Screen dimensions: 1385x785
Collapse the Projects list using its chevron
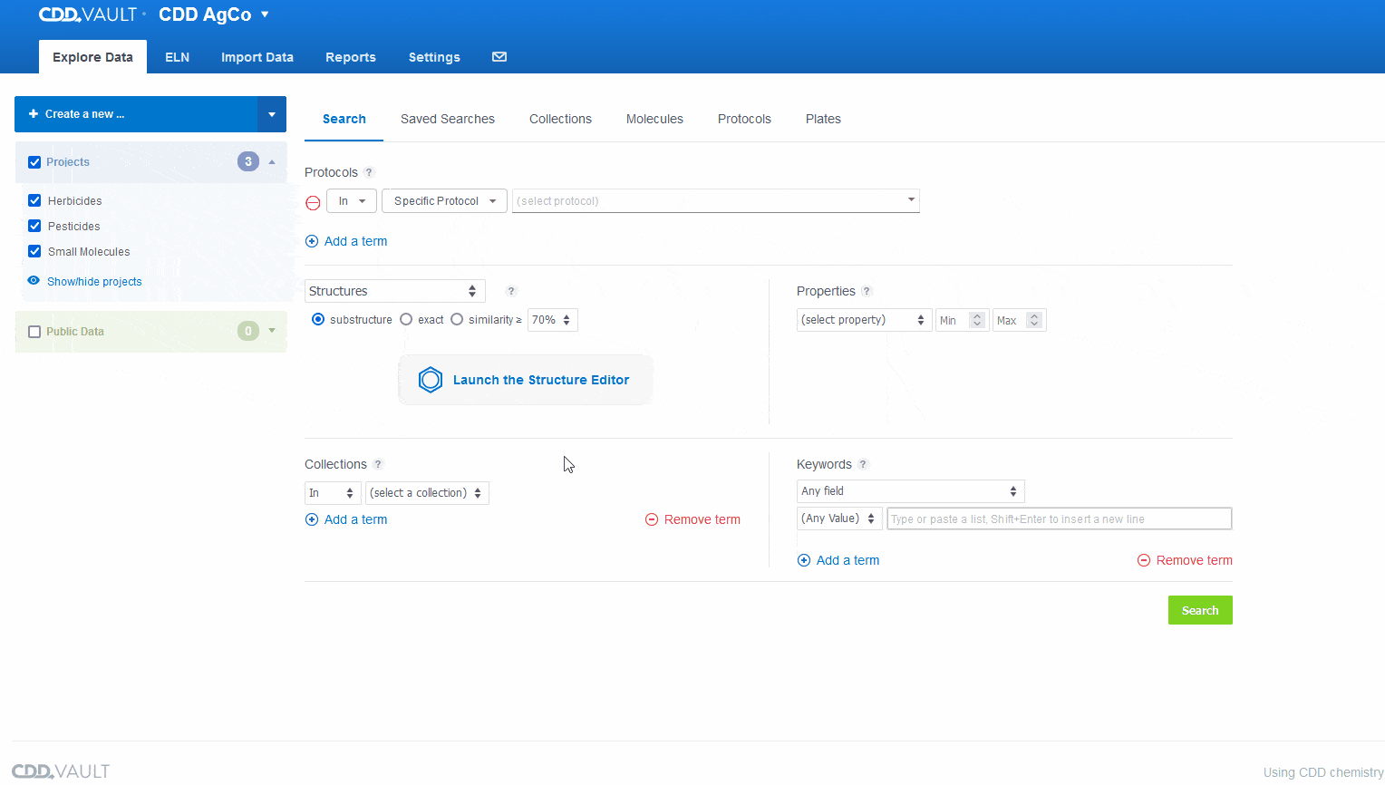270,161
